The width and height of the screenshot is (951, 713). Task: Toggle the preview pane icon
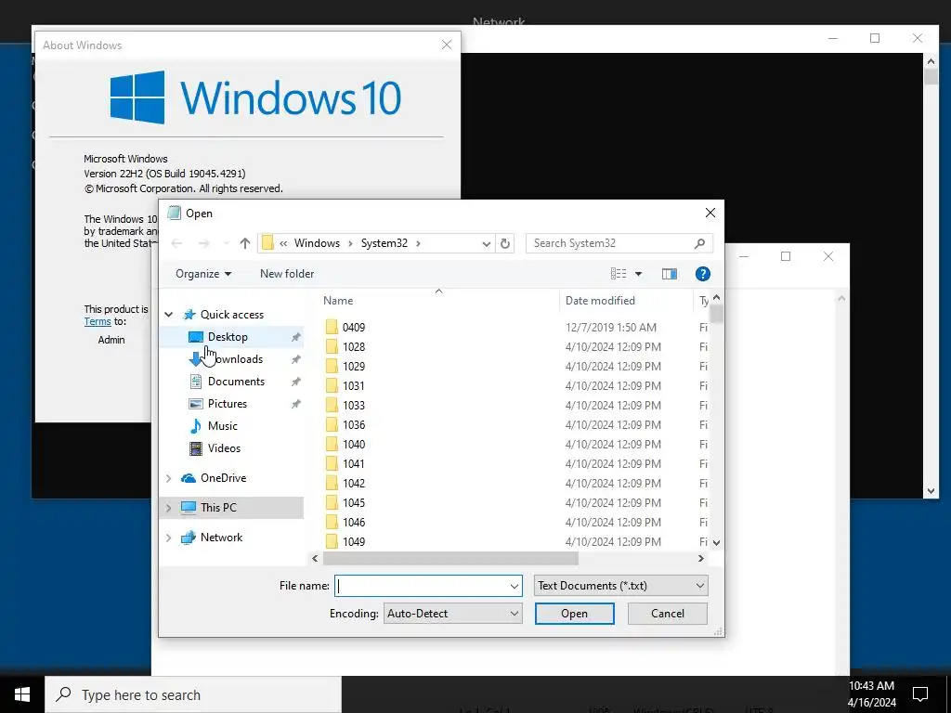point(669,274)
